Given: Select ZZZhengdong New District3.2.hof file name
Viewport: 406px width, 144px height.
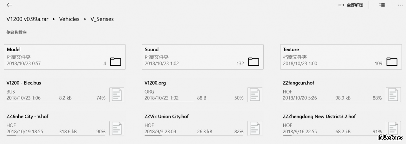Looking at the screenshot, I should pyautogui.click(x=319, y=117).
